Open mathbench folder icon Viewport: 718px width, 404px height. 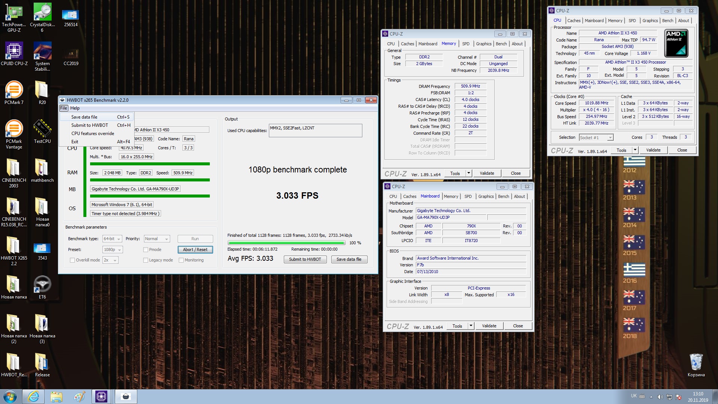[x=42, y=171]
